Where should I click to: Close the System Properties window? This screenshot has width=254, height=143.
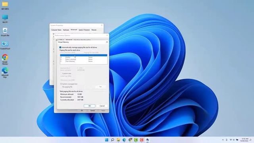click(x=102, y=25)
